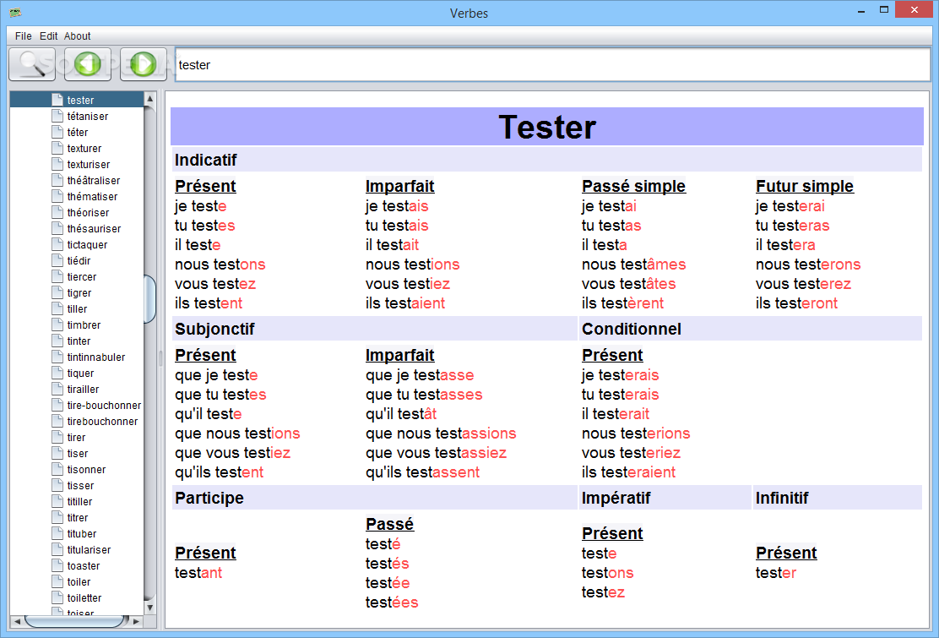Select 'tiquer' in the verb list
939x638 pixels.
pos(80,374)
